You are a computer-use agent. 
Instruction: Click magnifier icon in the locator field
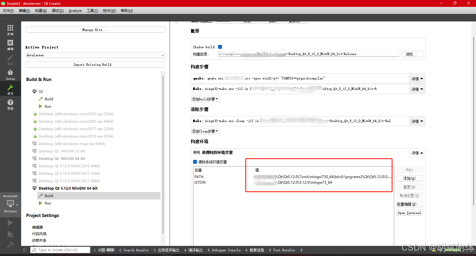[x=35, y=250]
